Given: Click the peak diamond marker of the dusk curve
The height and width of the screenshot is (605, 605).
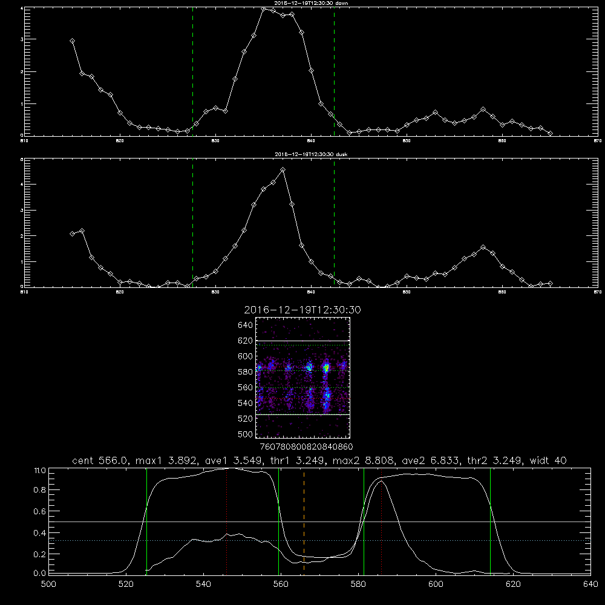Looking at the screenshot, I should tap(283, 170).
